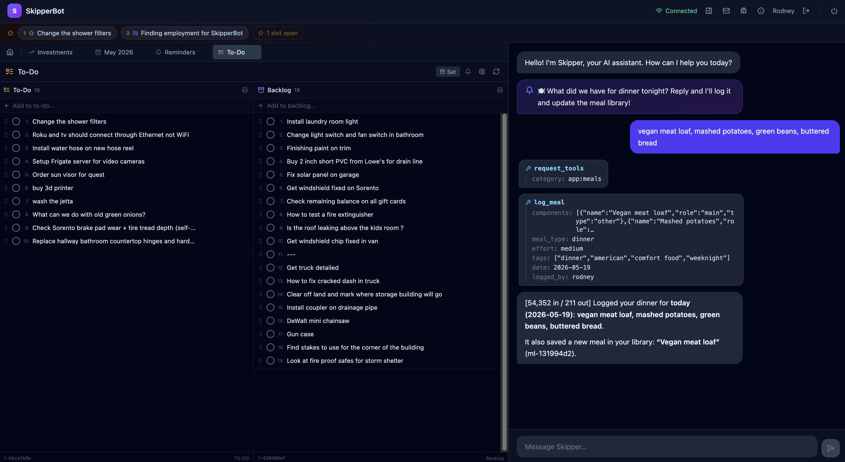Open How to fix cracked dash in truck
The height and width of the screenshot is (462, 845).
click(x=333, y=281)
